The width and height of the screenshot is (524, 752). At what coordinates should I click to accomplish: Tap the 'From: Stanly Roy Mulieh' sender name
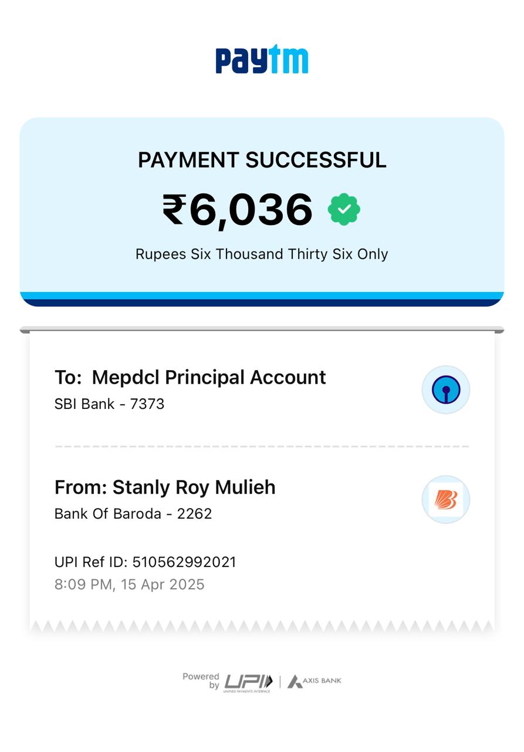point(165,487)
